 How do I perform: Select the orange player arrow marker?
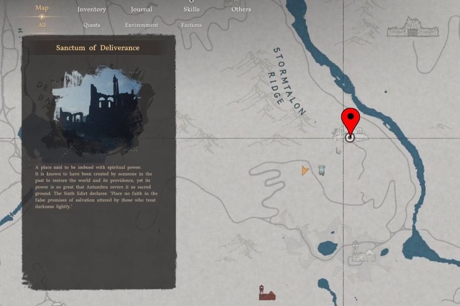click(305, 170)
